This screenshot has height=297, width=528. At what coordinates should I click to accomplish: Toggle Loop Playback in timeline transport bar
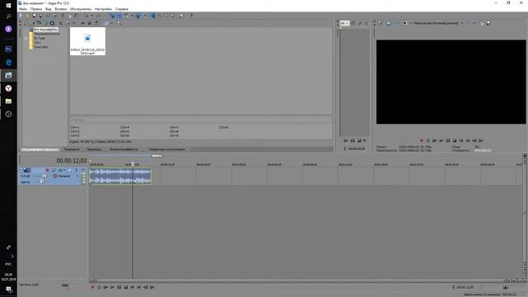pyautogui.click(x=99, y=287)
